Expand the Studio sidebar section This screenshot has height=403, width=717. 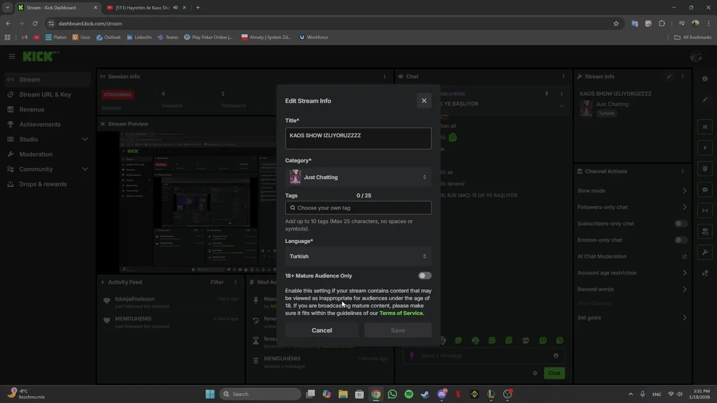point(47,139)
